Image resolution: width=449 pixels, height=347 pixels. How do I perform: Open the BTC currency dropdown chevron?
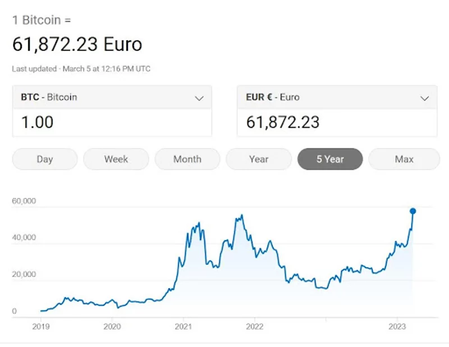coord(199,98)
